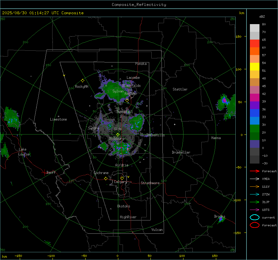
Task: Click the Innisfail city label
Action: [x=124, y=112]
